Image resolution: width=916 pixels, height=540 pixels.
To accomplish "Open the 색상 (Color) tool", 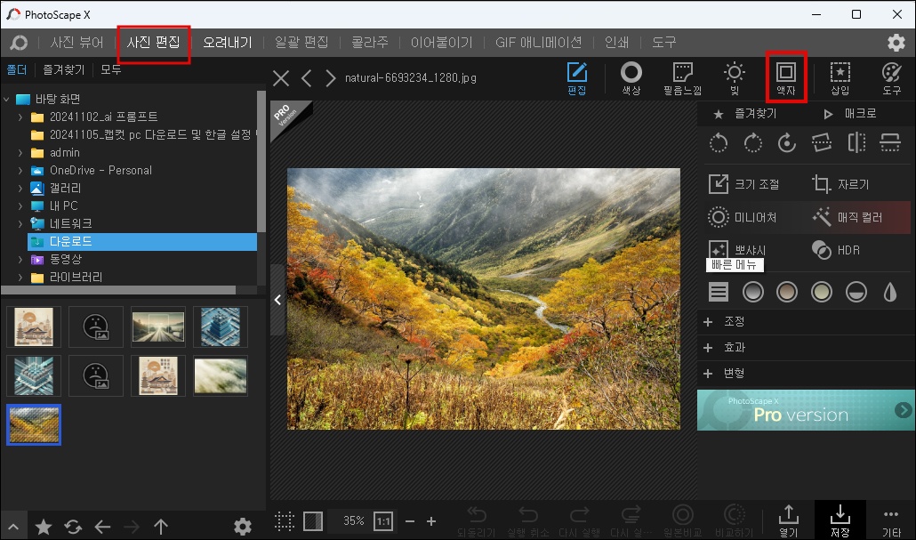I will (x=631, y=78).
